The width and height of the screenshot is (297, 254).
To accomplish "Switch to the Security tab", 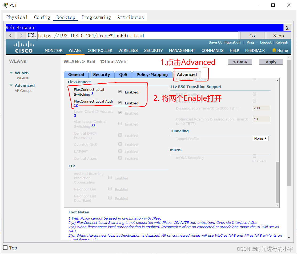I will (102, 75).
